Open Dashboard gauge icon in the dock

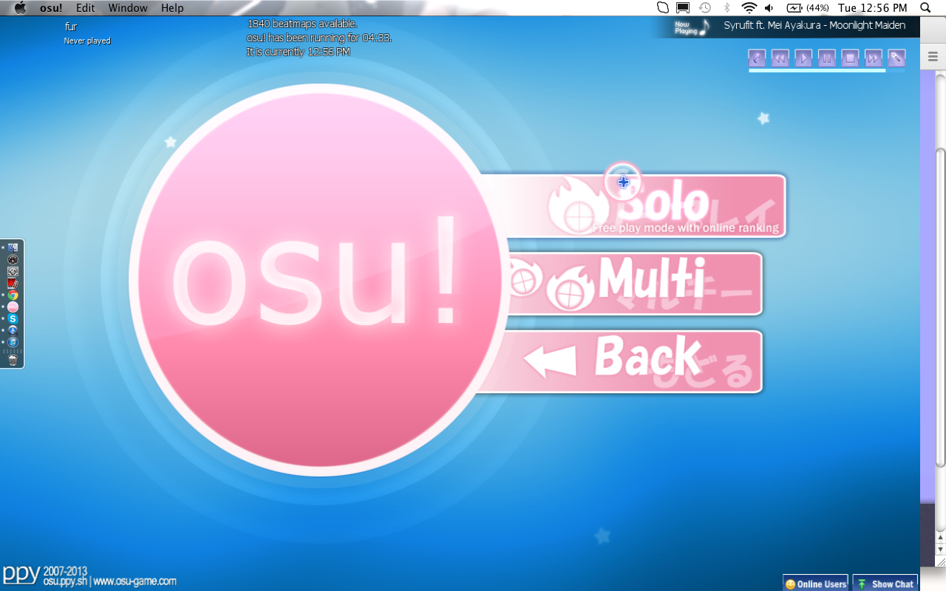pos(13,259)
